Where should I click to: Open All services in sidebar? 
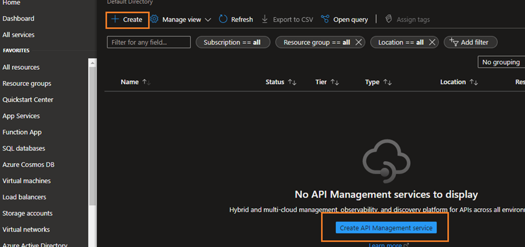pyautogui.click(x=19, y=35)
